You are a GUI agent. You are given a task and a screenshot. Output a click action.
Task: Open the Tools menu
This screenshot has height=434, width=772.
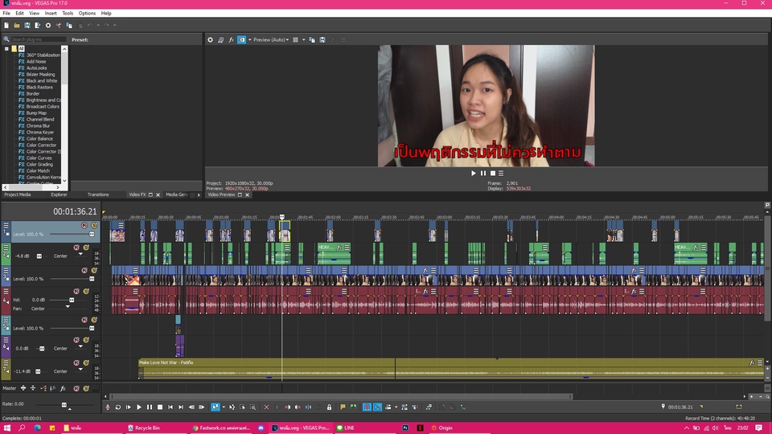click(x=68, y=14)
